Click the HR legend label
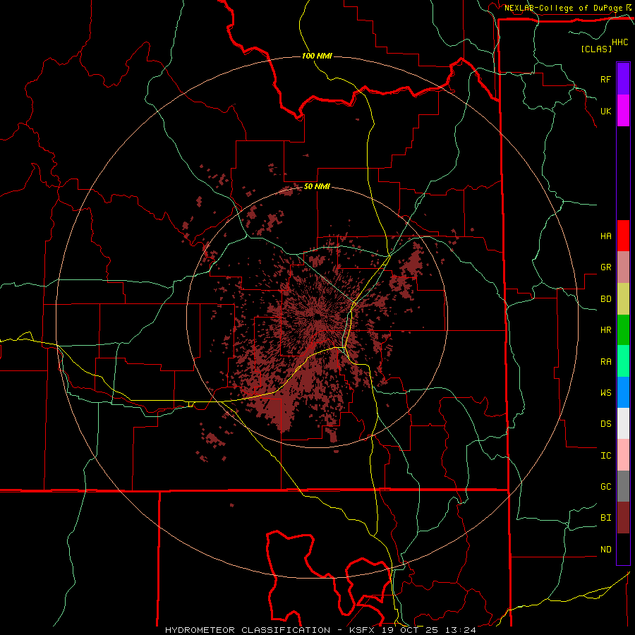 605,330
